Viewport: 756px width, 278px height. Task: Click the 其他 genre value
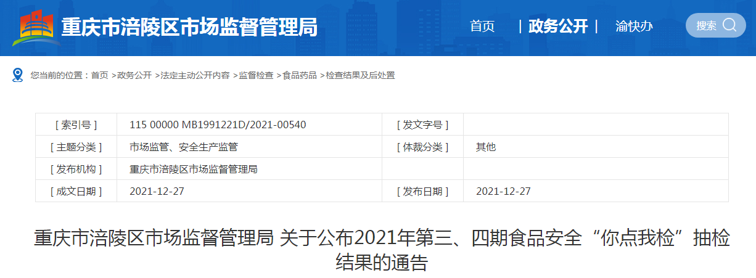tap(486, 147)
